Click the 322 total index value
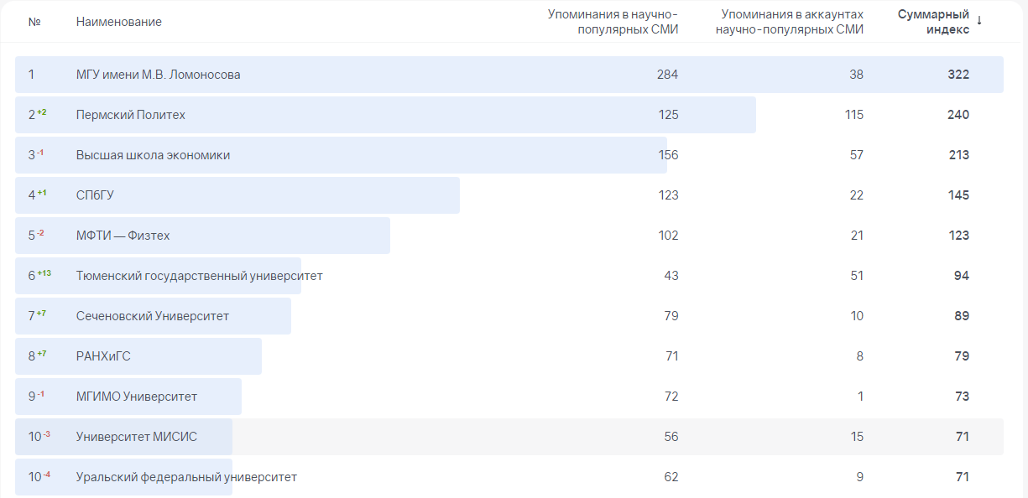The height and width of the screenshot is (498, 1028). coord(958,75)
